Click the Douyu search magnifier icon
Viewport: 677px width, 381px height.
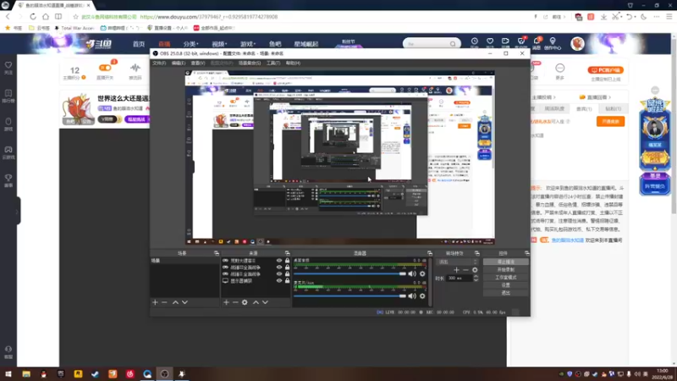[x=453, y=44]
